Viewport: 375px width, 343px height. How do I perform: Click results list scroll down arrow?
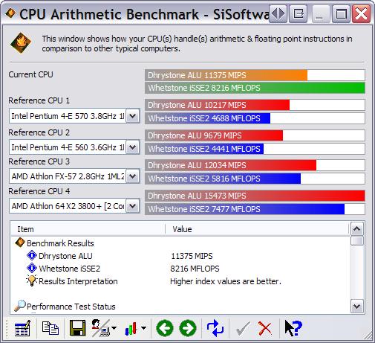point(356,307)
